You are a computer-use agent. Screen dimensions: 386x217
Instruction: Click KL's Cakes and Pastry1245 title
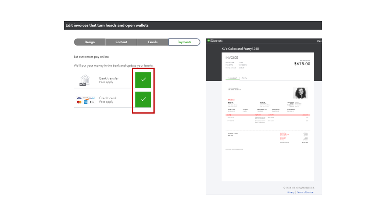click(240, 49)
